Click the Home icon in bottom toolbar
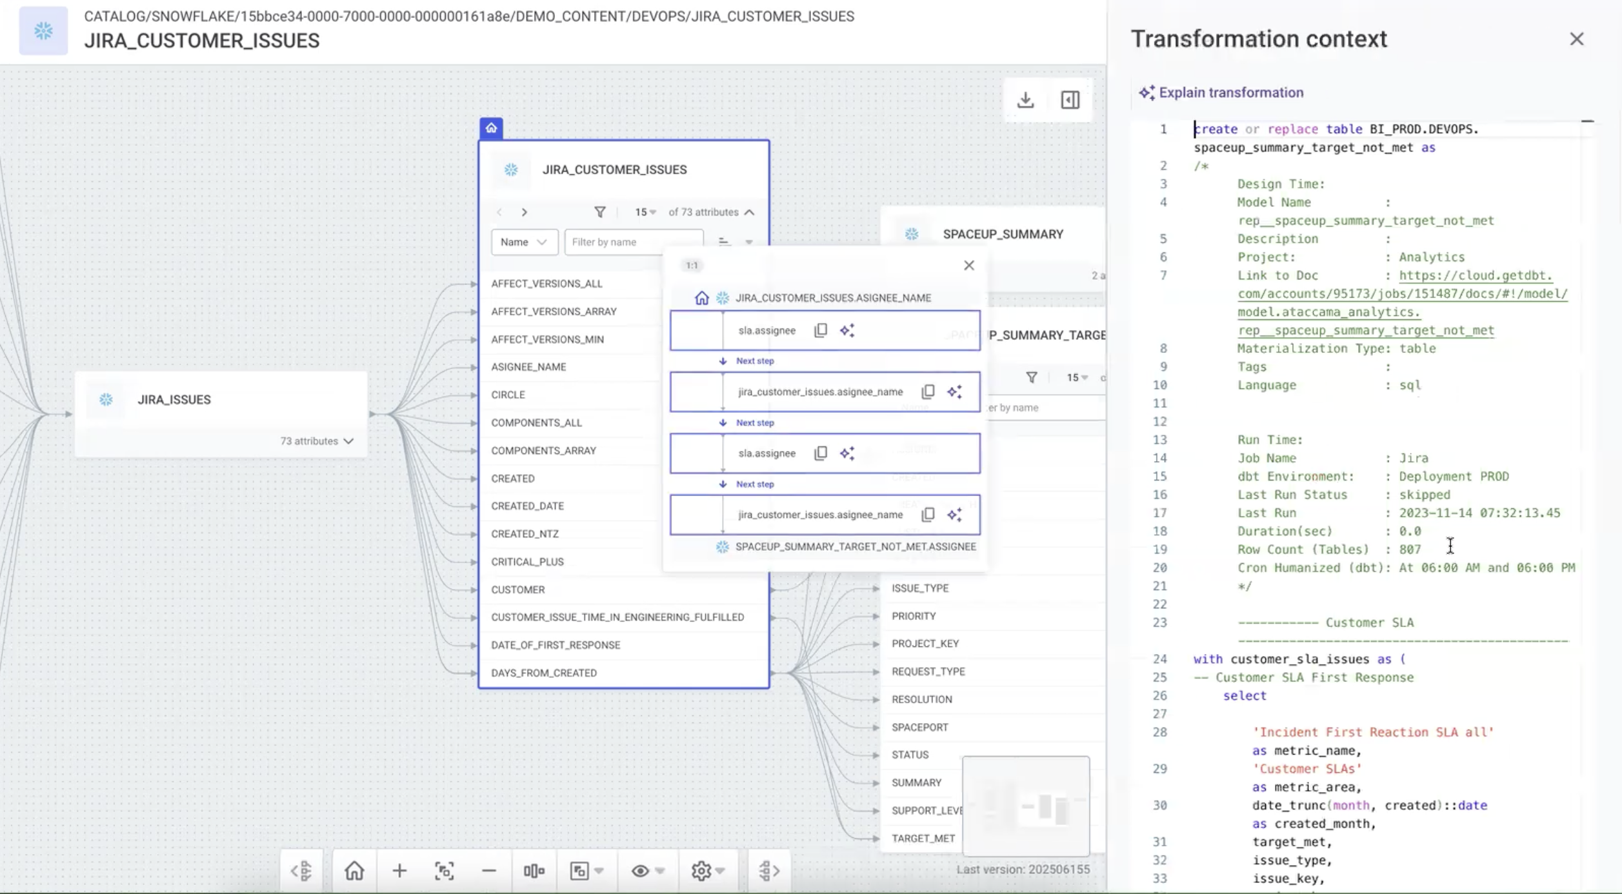This screenshot has width=1622, height=894. [x=353, y=870]
